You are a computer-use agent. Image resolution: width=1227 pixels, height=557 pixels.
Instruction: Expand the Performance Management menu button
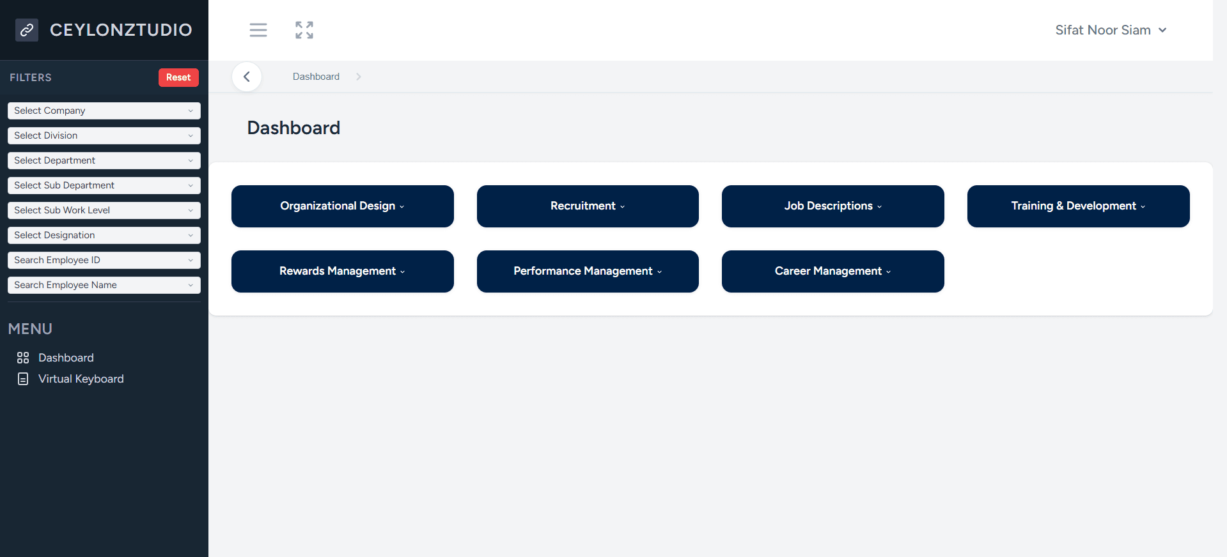click(588, 271)
